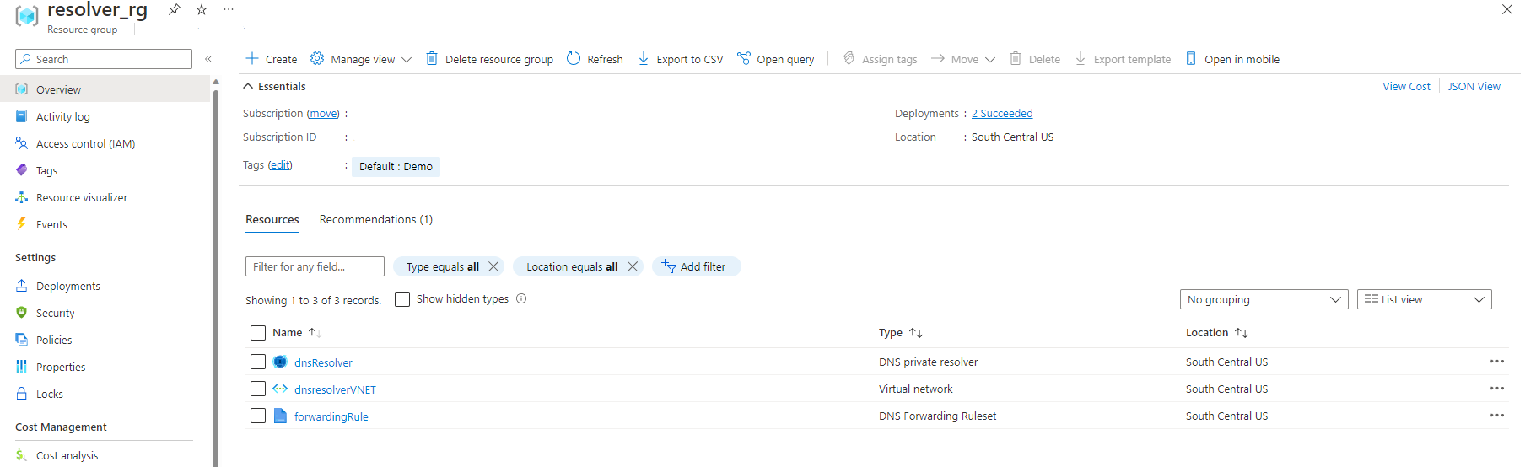Click the Open in mobile icon
The image size is (1525, 467).
[x=1191, y=58]
